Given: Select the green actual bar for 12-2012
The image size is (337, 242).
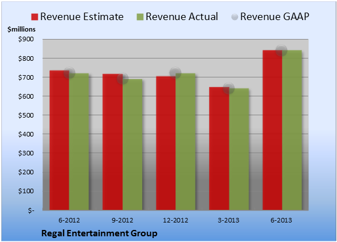Looking at the screenshot, I should pos(186,142).
